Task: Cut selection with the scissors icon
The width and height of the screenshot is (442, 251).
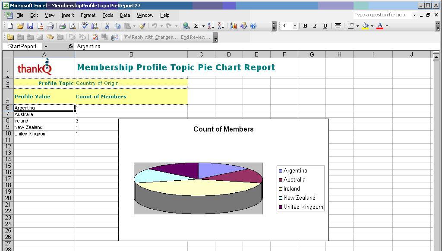Action: coord(107,26)
